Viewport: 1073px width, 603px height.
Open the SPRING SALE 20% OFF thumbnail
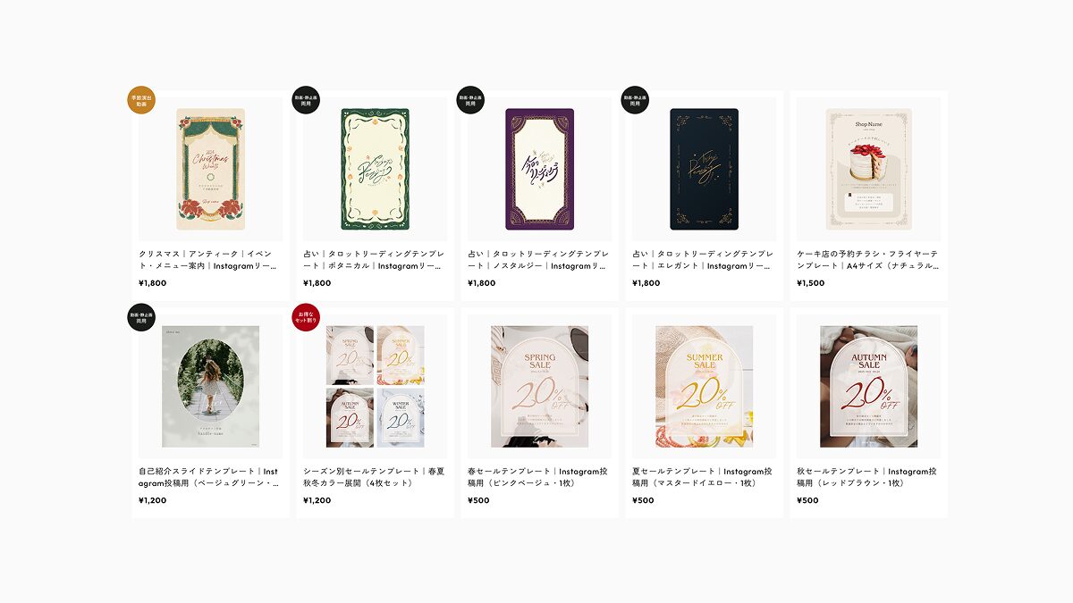pyautogui.click(x=539, y=386)
